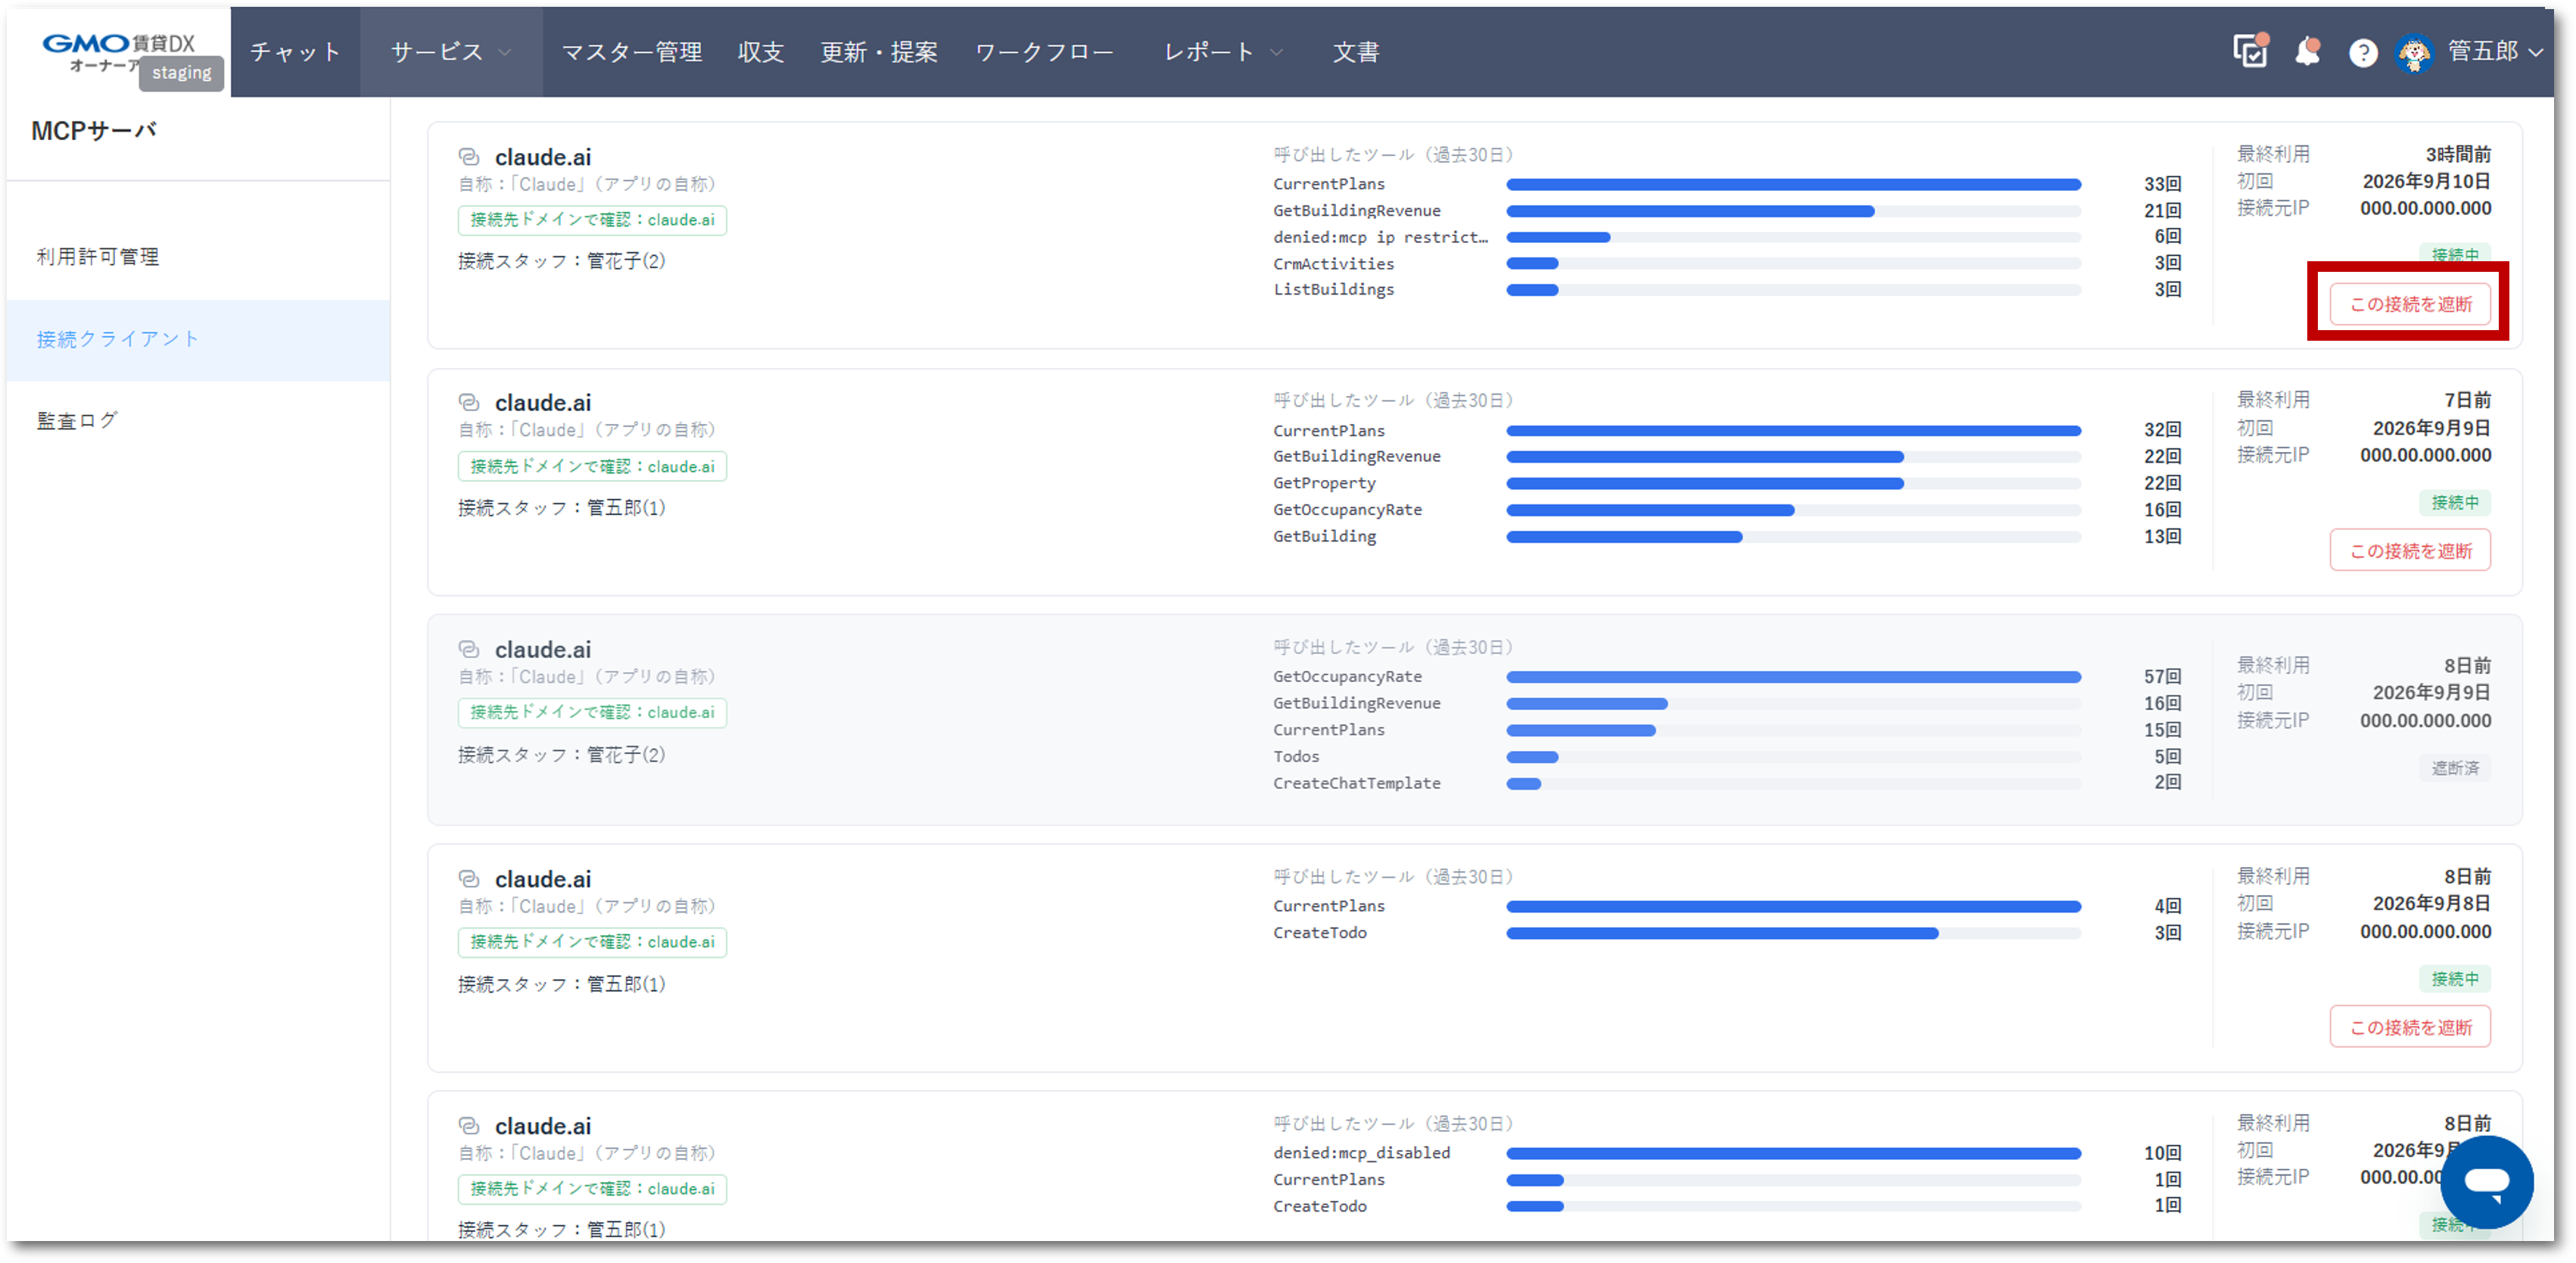Click link icon of claude.ai card with denied:mcp_disabled
2576x1263 pixels.
pos(468,1125)
